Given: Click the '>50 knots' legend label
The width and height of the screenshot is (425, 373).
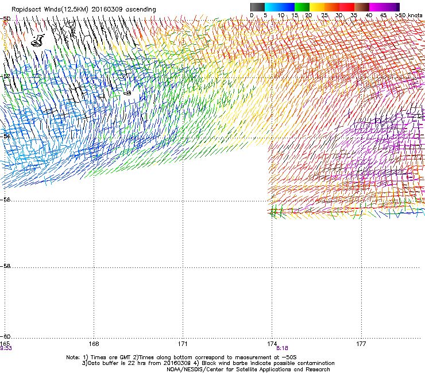Looking at the screenshot, I should pyautogui.click(x=408, y=15).
